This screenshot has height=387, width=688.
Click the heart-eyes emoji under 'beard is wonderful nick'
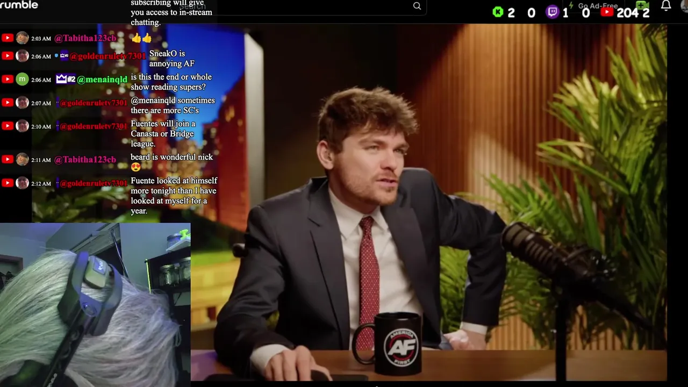coord(136,167)
